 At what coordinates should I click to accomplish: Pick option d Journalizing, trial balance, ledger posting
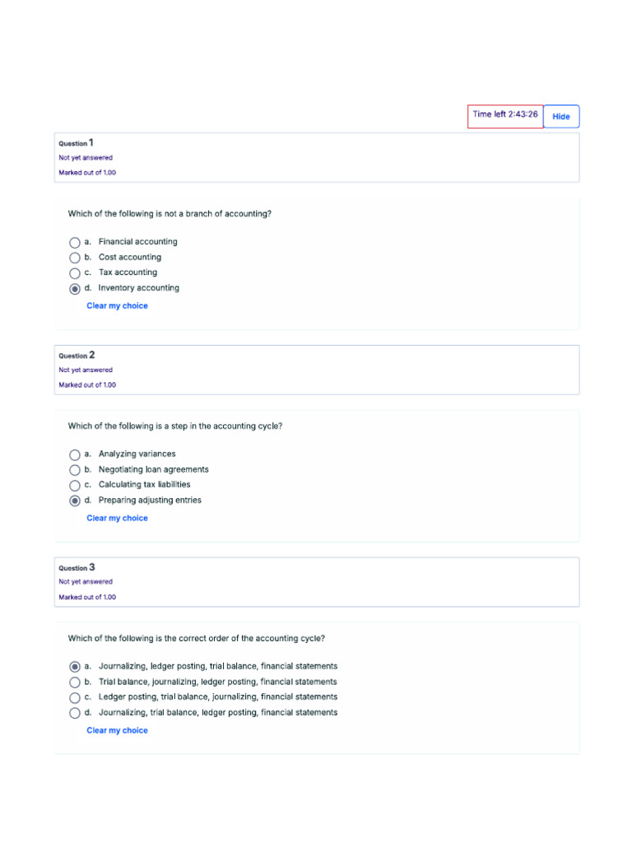[75, 713]
